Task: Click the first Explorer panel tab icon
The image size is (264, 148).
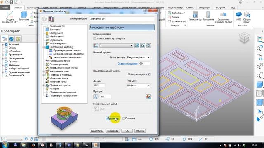Action: tap(5, 39)
